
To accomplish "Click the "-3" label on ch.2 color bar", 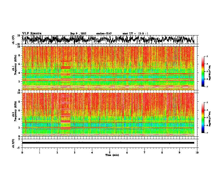I will click(x=207, y=103).
